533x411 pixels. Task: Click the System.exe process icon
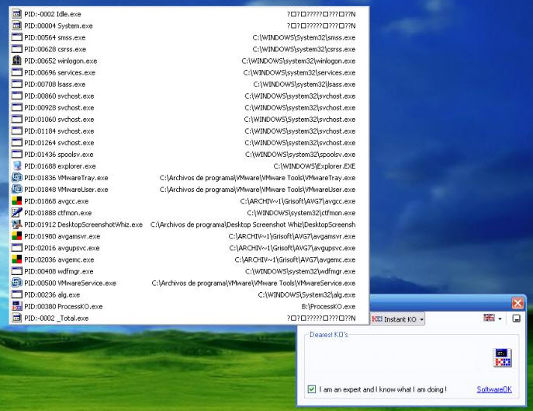click(x=16, y=26)
